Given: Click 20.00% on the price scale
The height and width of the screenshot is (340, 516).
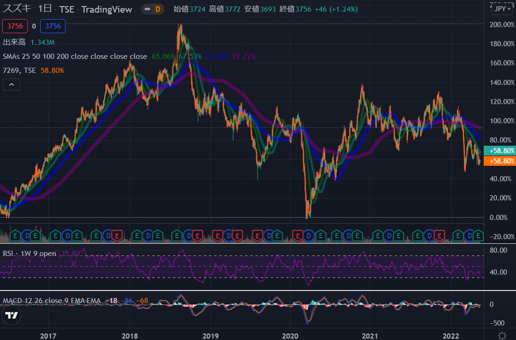Looking at the screenshot, I should coord(501,198).
